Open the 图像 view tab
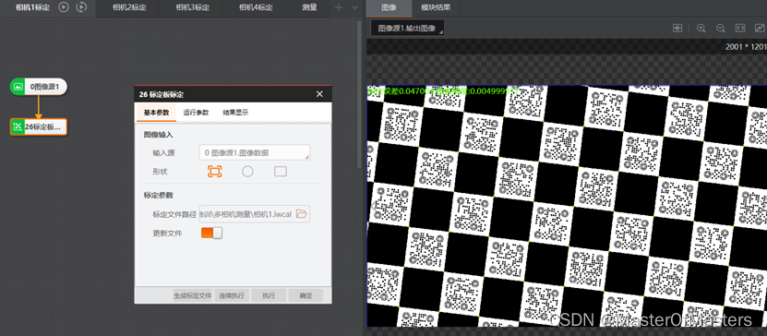 [x=389, y=7]
